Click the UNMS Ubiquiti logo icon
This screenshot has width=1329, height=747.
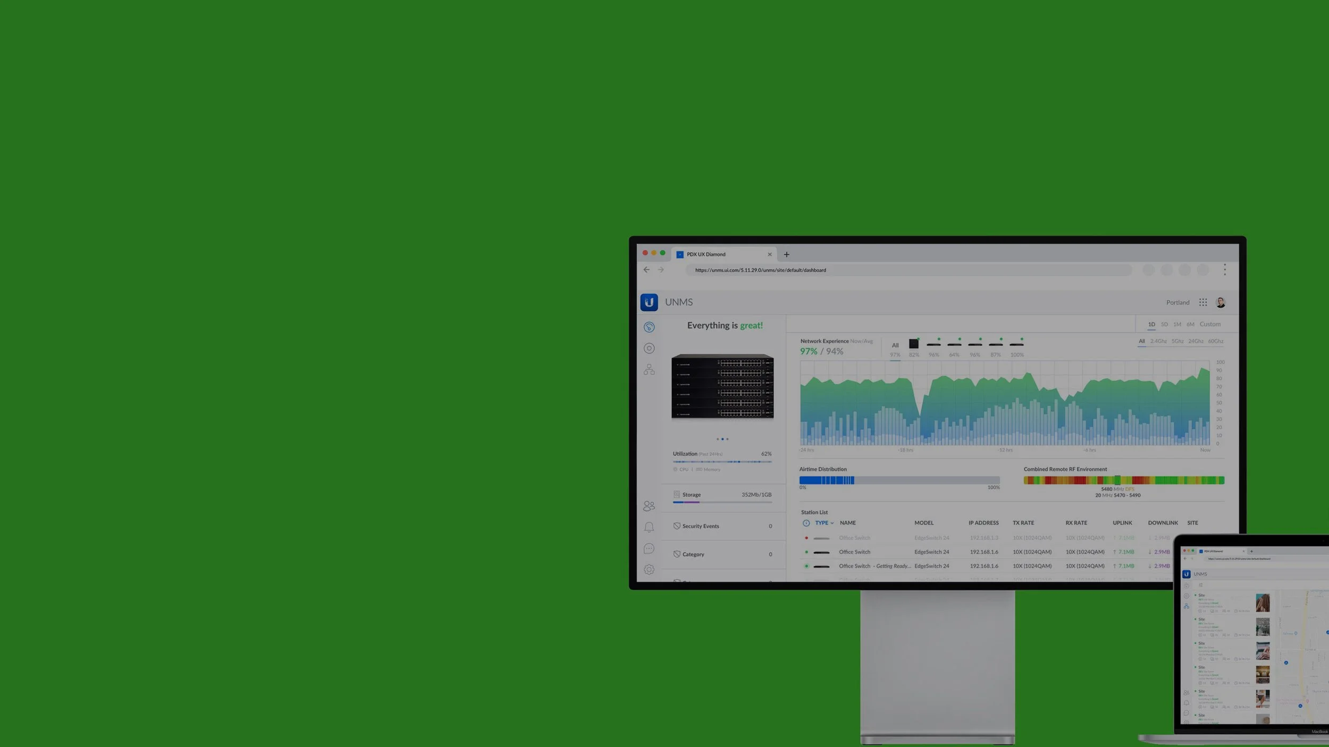pos(649,302)
